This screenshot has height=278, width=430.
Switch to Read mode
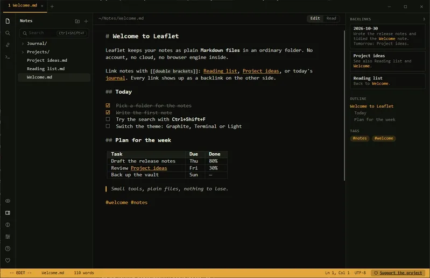(x=331, y=18)
